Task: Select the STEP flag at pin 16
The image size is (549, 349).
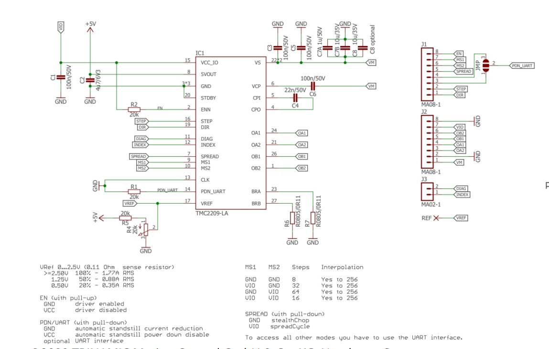Action: pos(141,121)
